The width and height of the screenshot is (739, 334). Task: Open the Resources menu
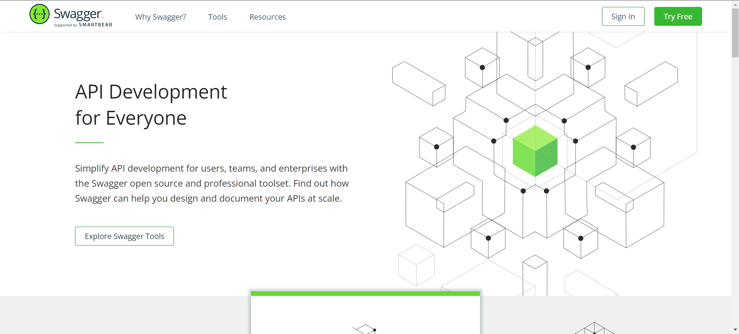point(268,17)
